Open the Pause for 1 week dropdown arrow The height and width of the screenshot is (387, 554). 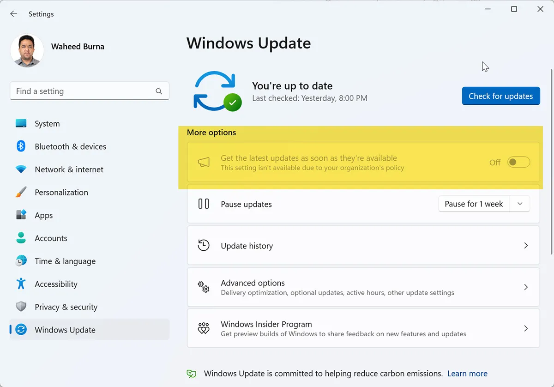pos(520,204)
